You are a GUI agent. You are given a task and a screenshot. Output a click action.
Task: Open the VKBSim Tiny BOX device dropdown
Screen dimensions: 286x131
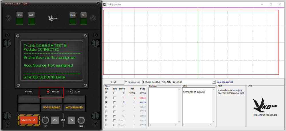click(214, 82)
